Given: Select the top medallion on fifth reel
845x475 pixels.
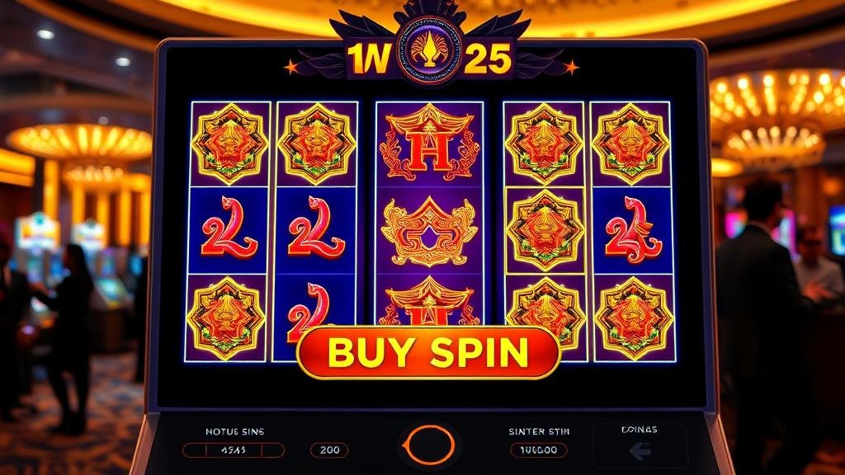Looking at the screenshot, I should [630, 143].
